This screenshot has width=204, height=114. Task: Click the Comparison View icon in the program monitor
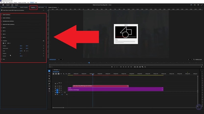pos(143,67)
